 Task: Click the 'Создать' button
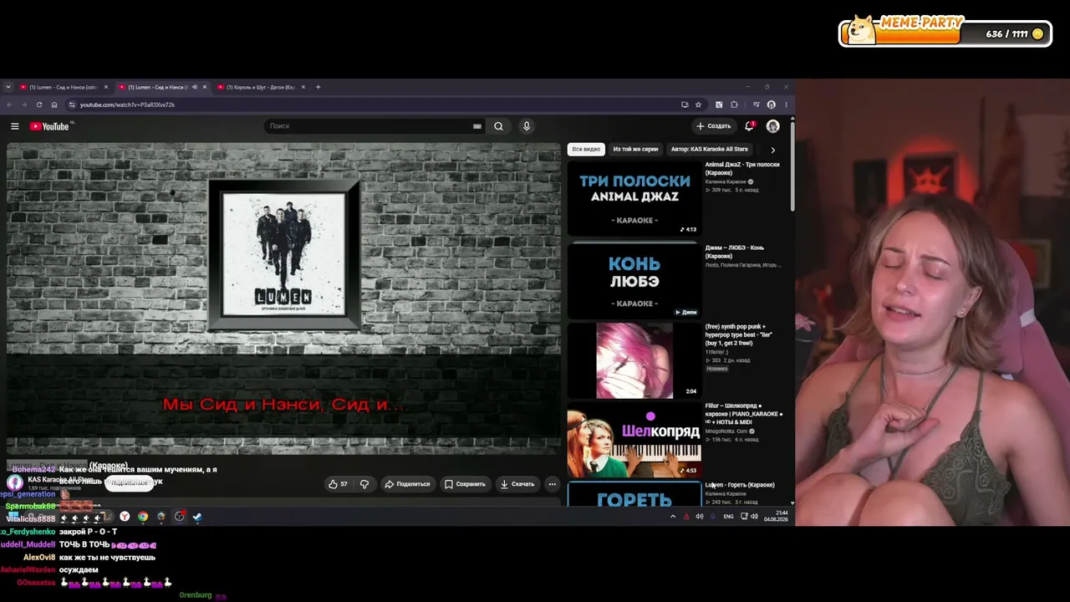coord(714,126)
